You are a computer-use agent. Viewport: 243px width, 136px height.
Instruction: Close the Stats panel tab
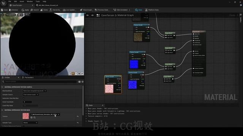coord(103,105)
